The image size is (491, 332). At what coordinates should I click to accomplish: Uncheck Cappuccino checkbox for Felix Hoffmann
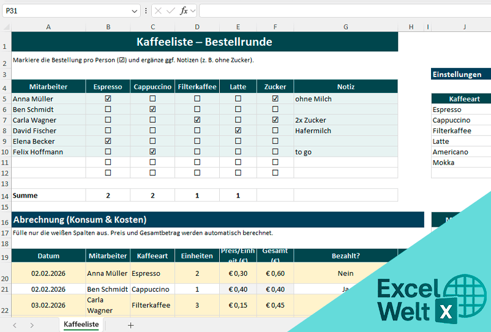(x=152, y=152)
